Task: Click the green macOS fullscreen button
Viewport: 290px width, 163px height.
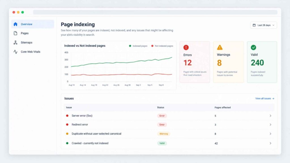Action: tap(23, 12)
